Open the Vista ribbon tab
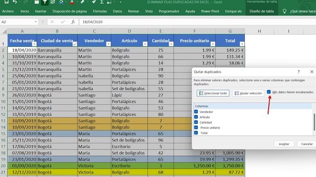Image resolution: width=316 pixels, height=177 pixels. click(x=149, y=11)
